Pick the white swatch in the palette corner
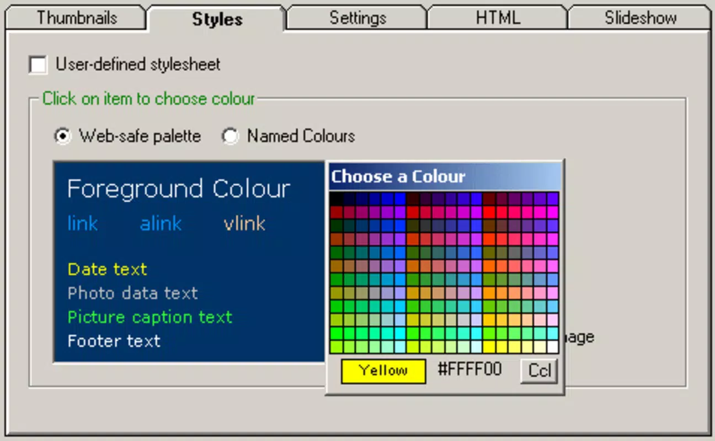 552,347
